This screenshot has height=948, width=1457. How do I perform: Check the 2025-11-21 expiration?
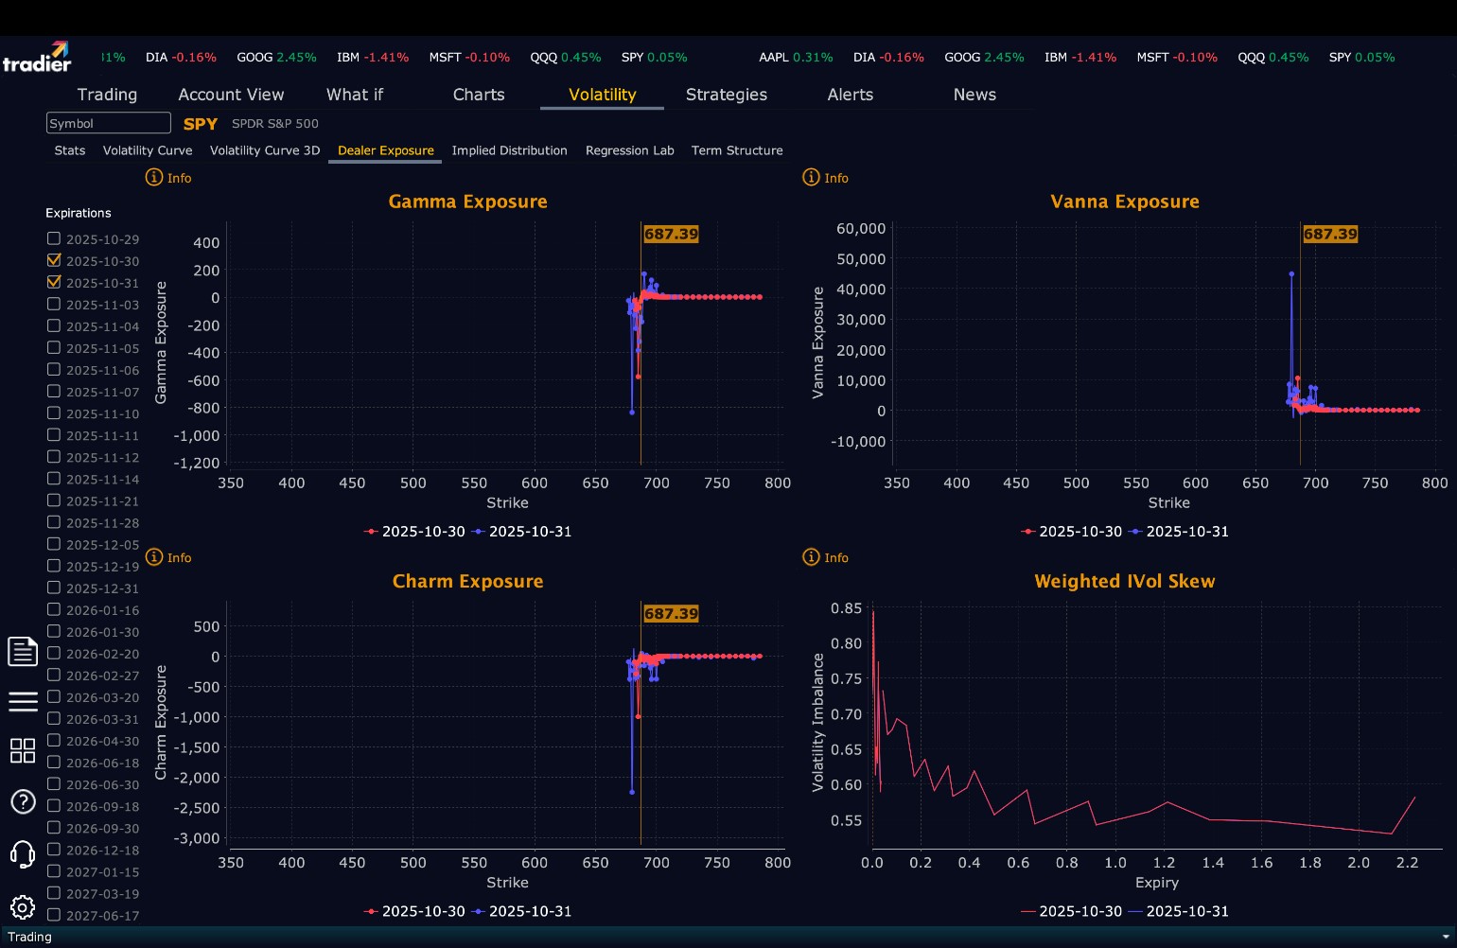click(x=54, y=500)
